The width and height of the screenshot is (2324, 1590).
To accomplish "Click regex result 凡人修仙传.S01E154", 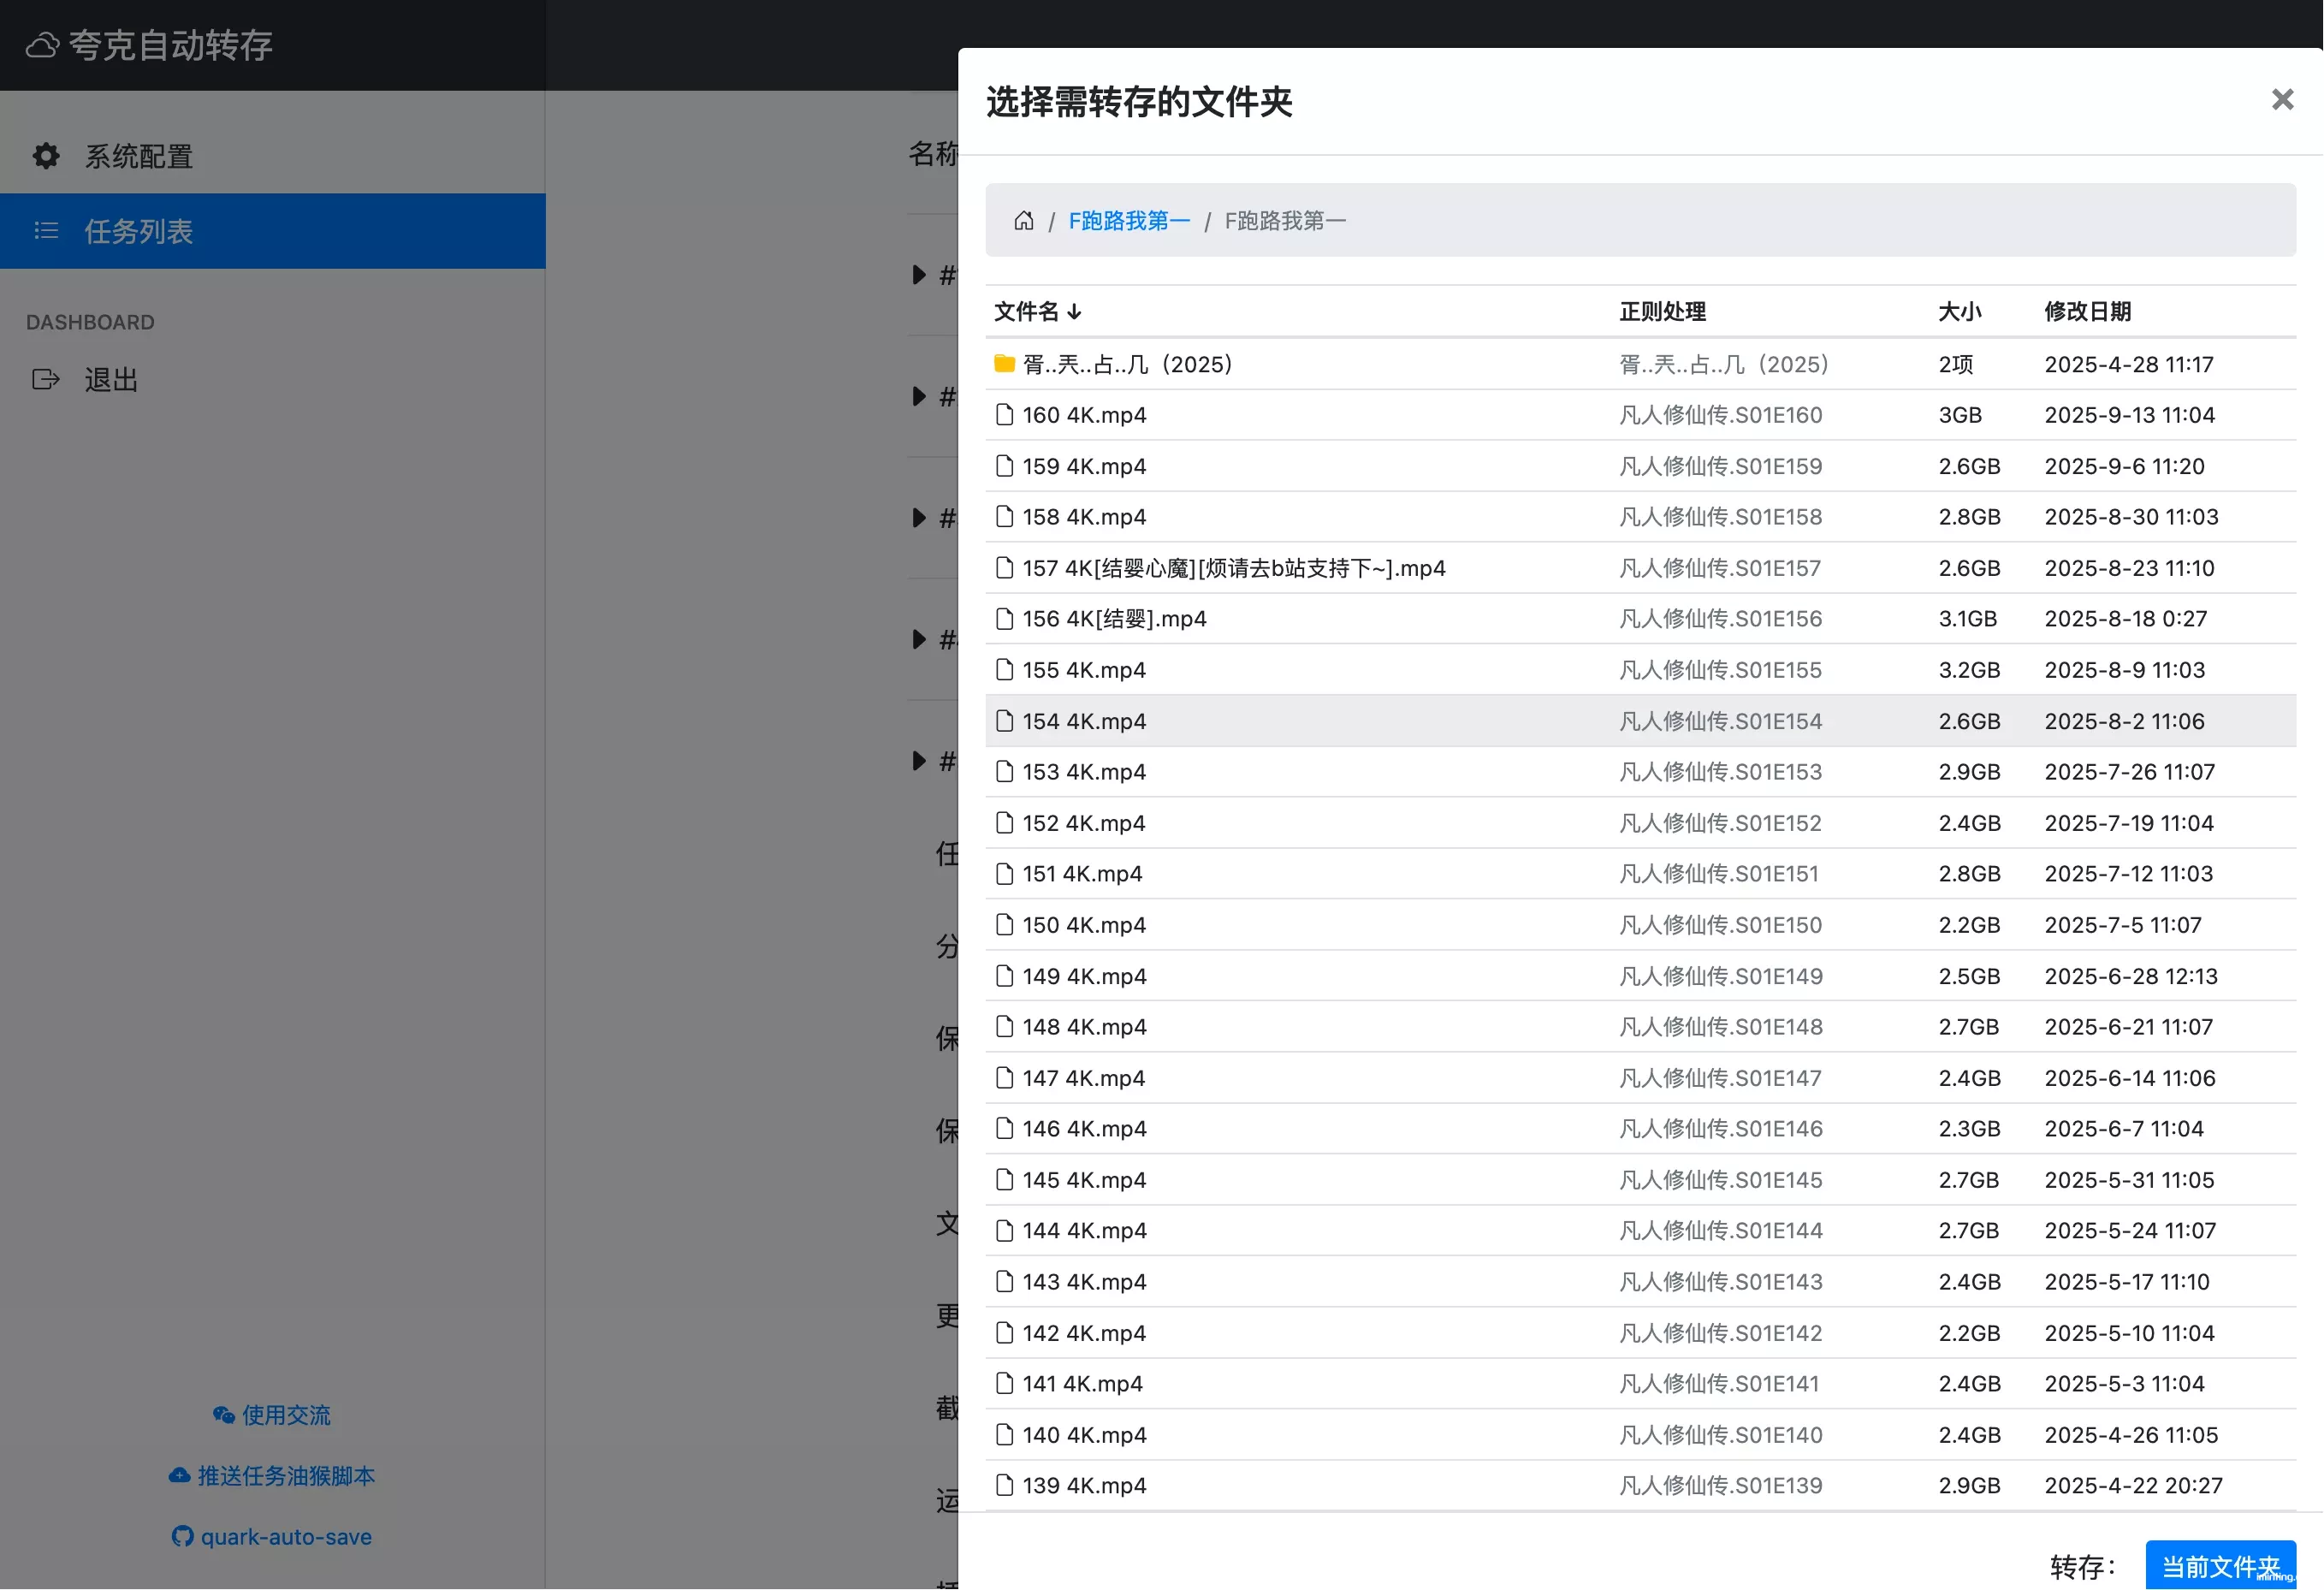I will [x=1720, y=720].
